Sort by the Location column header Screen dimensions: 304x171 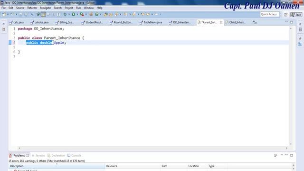197,166
